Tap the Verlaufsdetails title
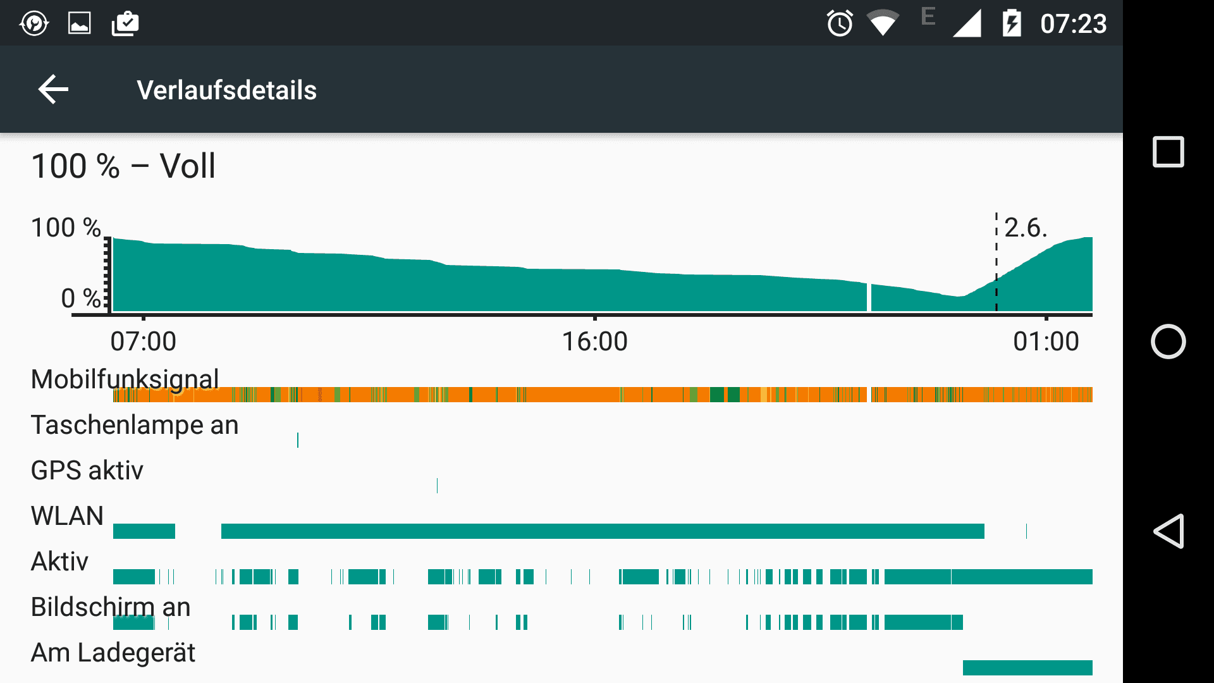Viewport: 1214px width, 683px height. (x=226, y=90)
